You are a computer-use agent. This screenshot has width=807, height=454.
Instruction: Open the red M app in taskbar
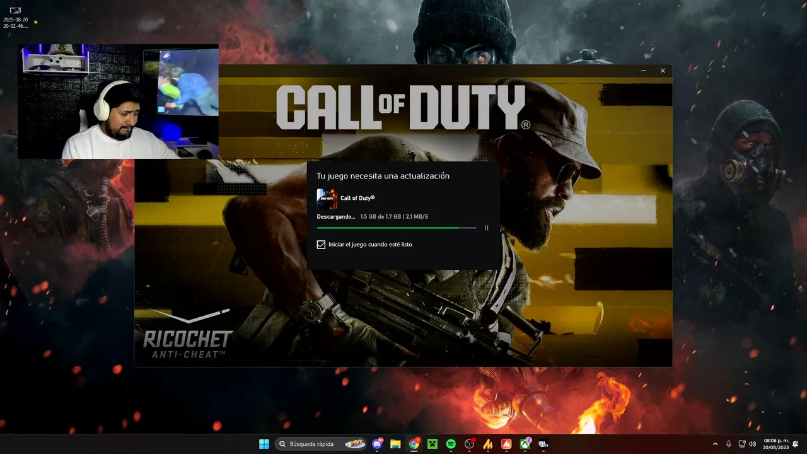(506, 444)
